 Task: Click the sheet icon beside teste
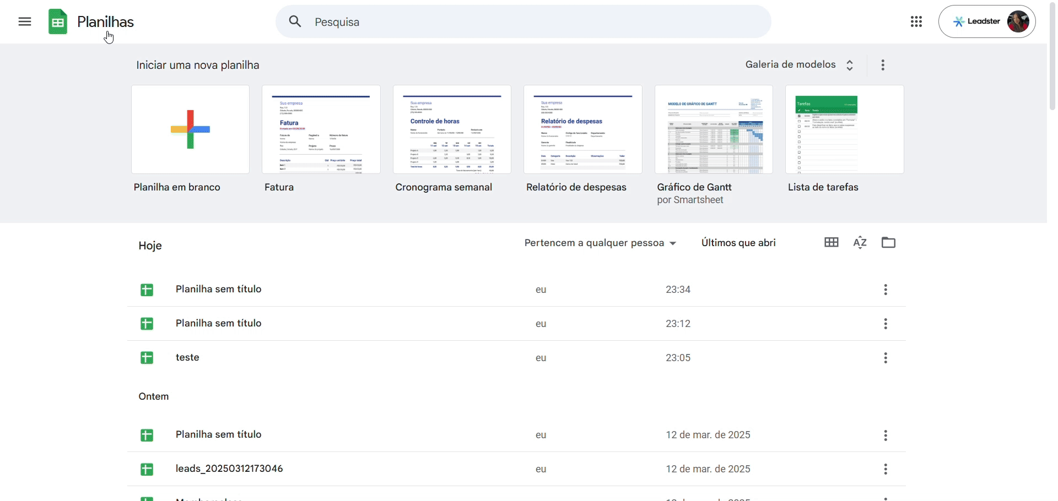pos(147,358)
